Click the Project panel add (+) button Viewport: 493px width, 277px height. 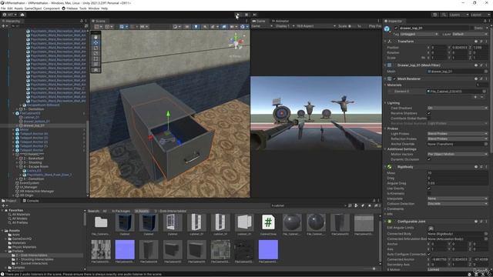point(3,205)
